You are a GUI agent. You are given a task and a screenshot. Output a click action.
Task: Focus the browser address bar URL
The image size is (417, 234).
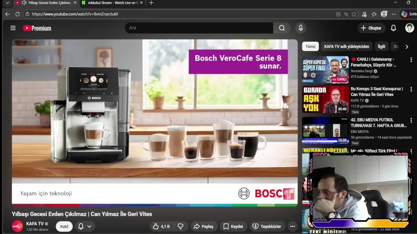coord(75,14)
